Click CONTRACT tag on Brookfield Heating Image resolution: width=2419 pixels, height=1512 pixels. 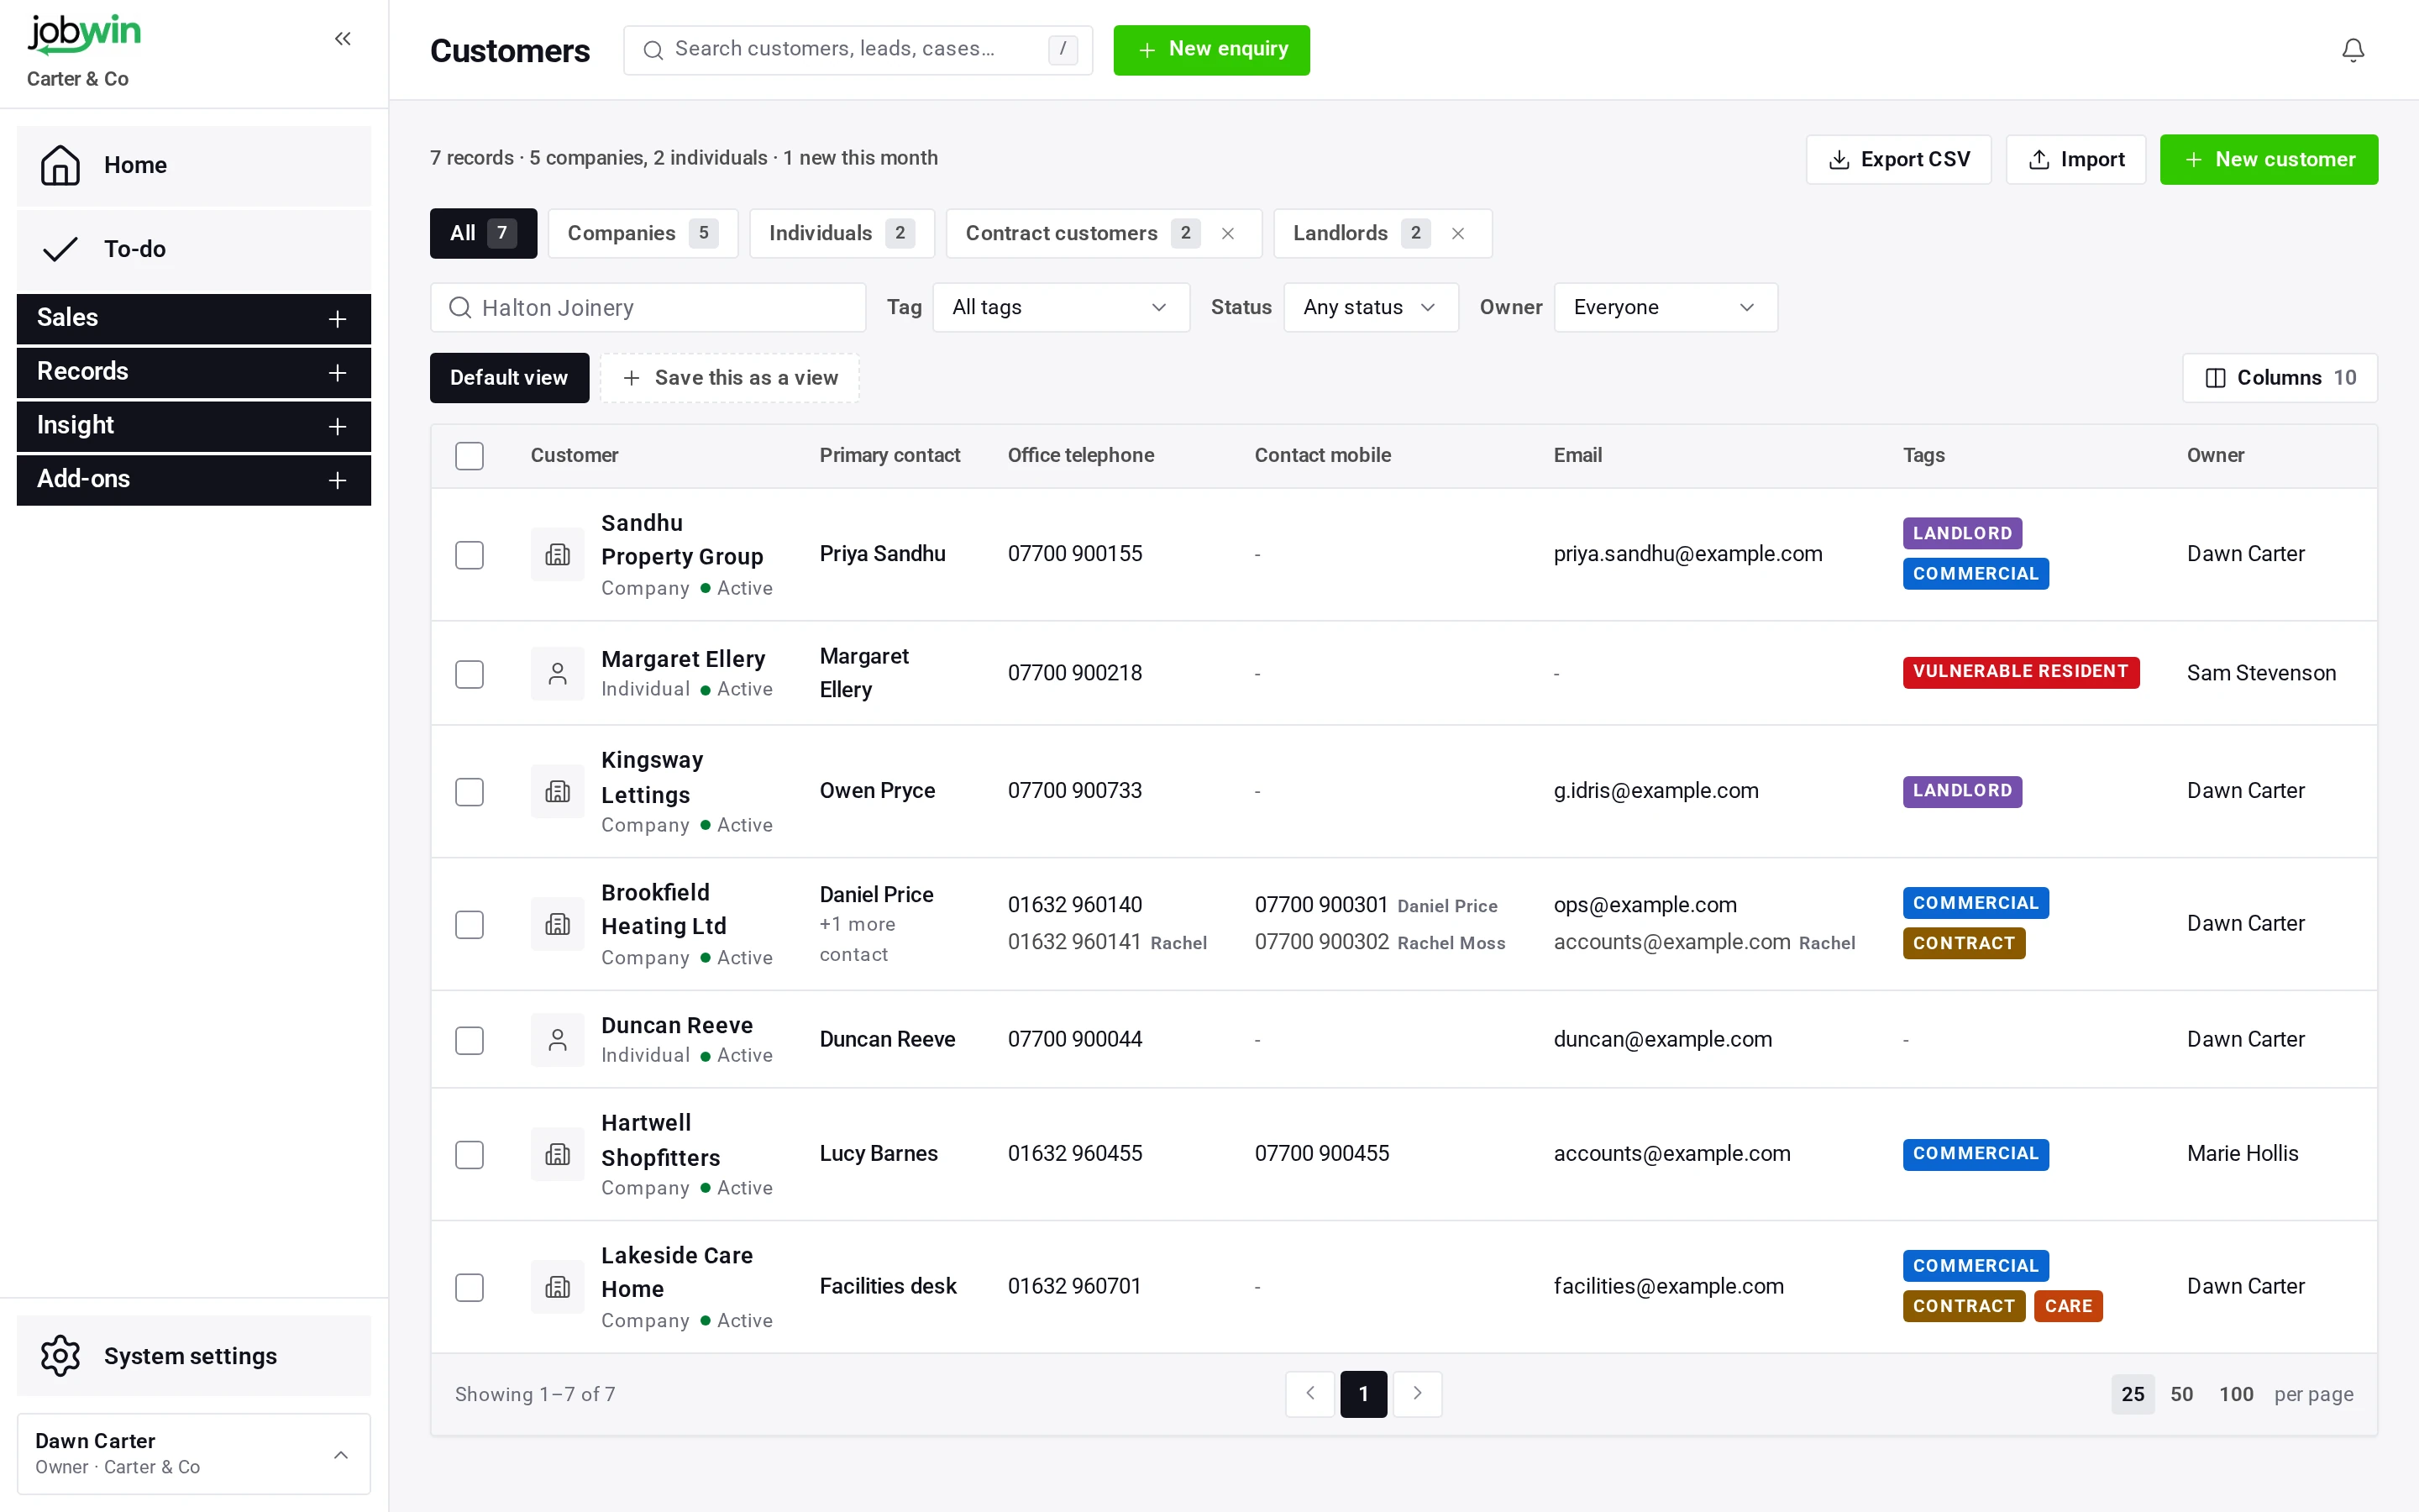pos(1963,944)
